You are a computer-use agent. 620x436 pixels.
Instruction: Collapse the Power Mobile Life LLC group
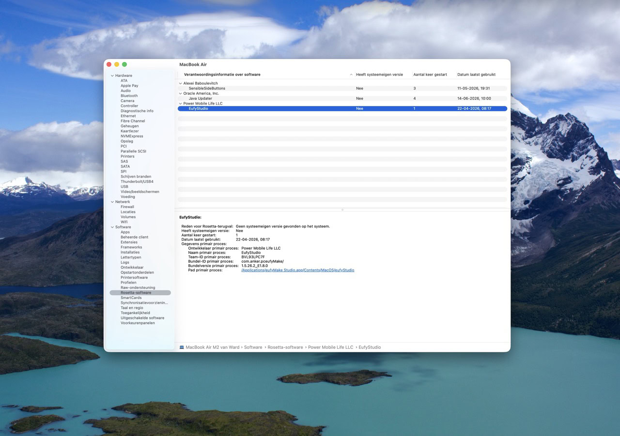click(x=181, y=104)
